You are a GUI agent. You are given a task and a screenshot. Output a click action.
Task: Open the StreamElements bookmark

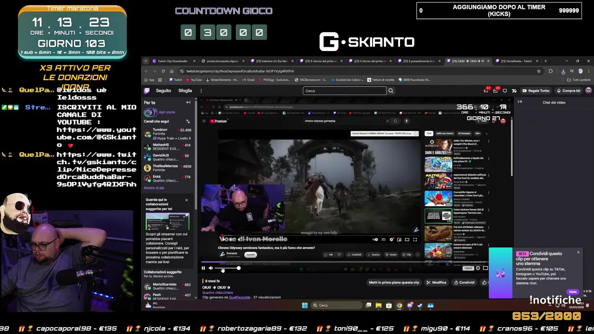[x=222, y=80]
